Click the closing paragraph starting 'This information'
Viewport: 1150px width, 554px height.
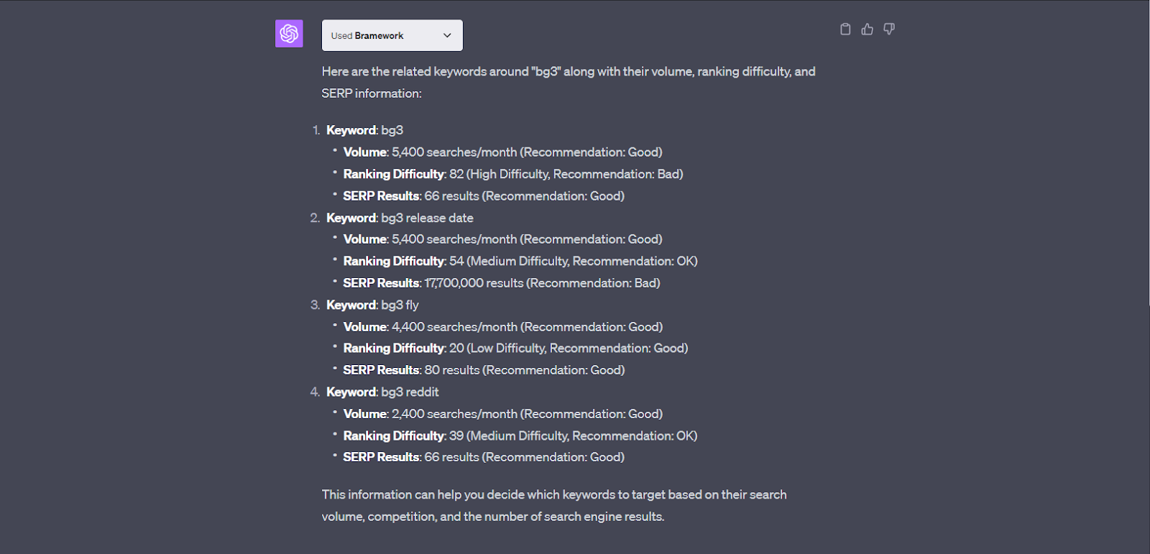coord(554,505)
